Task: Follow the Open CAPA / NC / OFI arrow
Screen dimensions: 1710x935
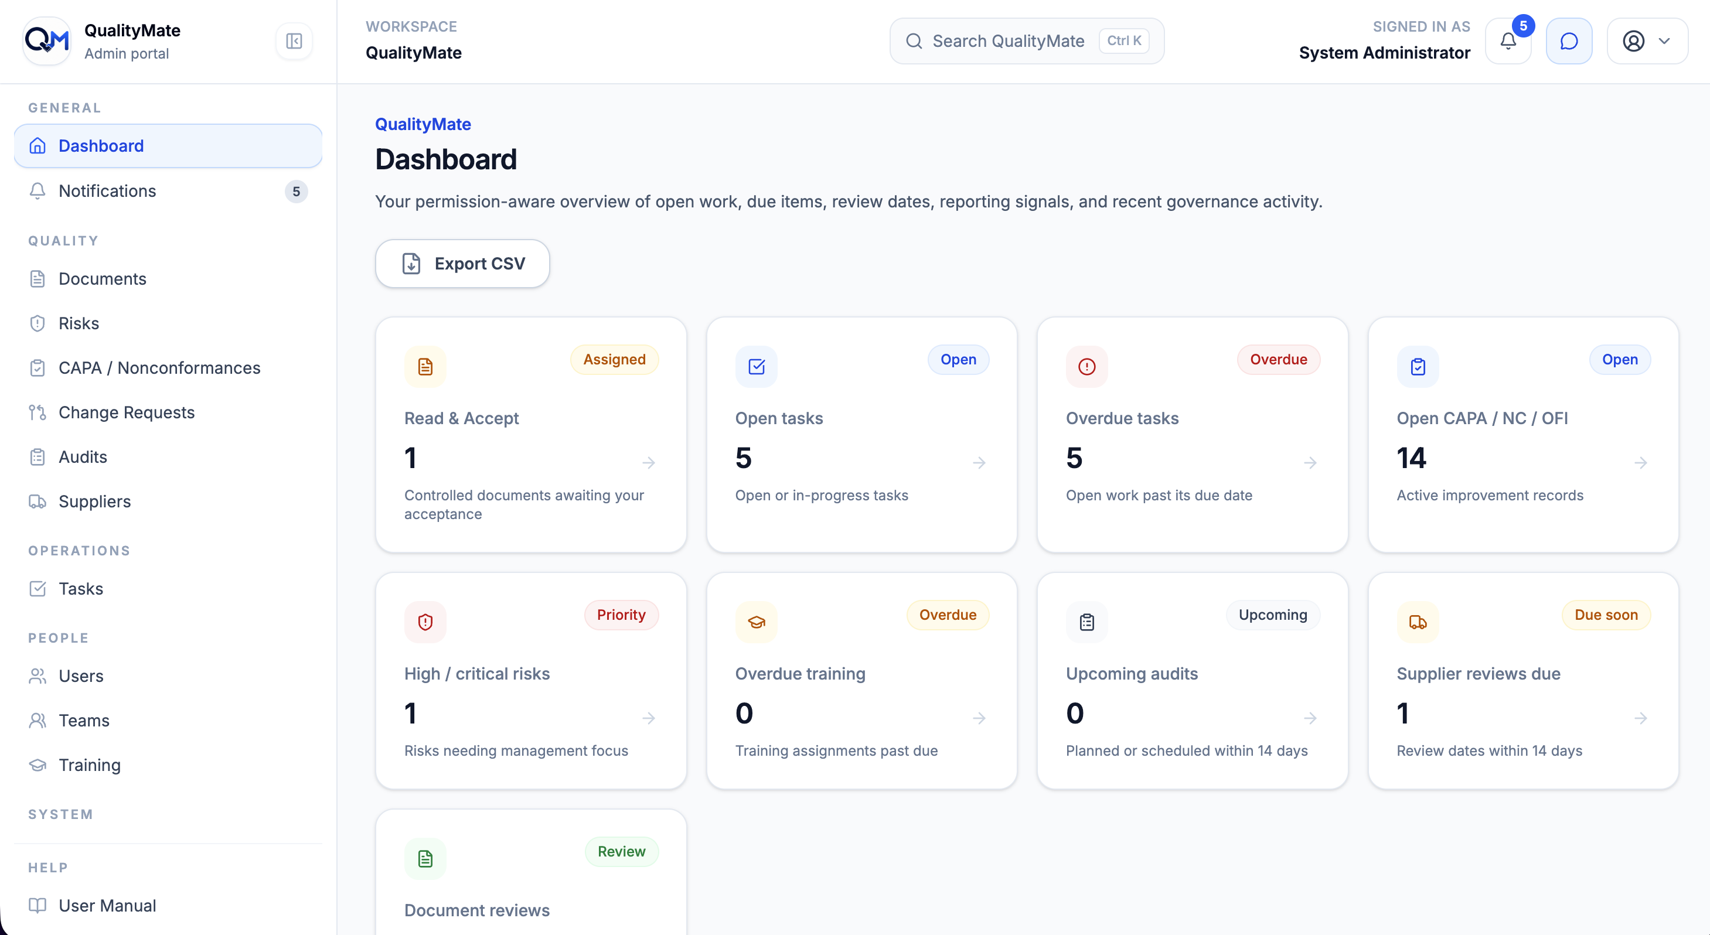Action: [x=1641, y=463]
